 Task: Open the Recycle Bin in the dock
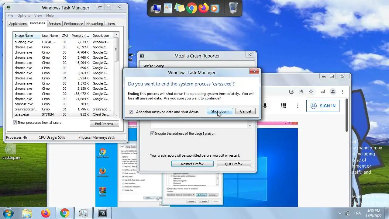tap(233, 8)
